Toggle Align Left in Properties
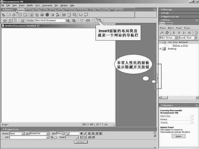199x149 pixels. (89, 133)
